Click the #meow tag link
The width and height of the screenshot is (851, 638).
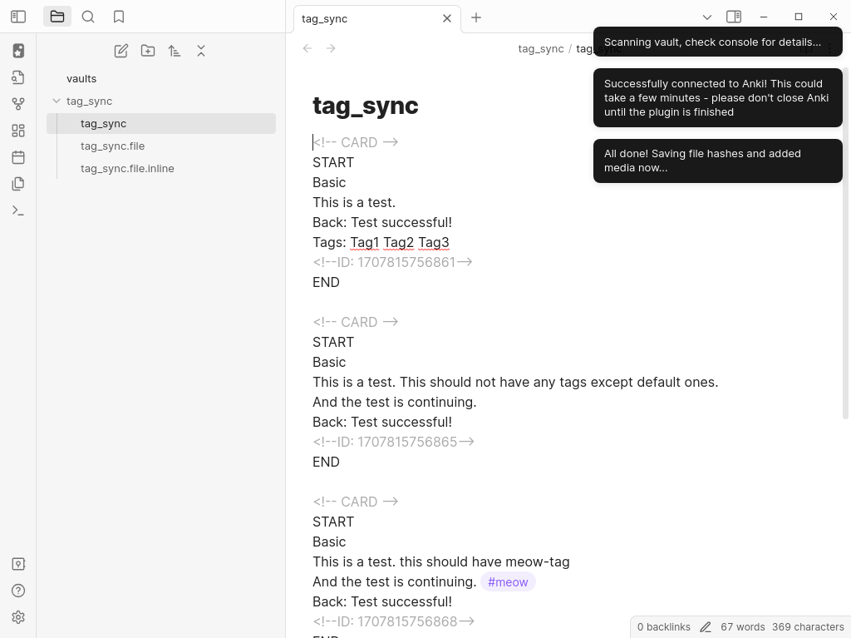508,582
